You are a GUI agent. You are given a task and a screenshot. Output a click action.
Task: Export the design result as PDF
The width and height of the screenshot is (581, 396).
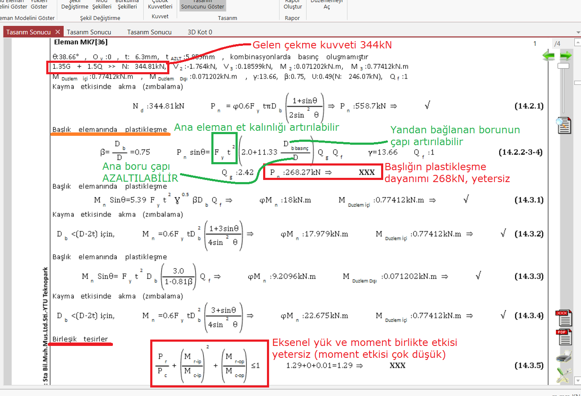pyautogui.click(x=564, y=337)
